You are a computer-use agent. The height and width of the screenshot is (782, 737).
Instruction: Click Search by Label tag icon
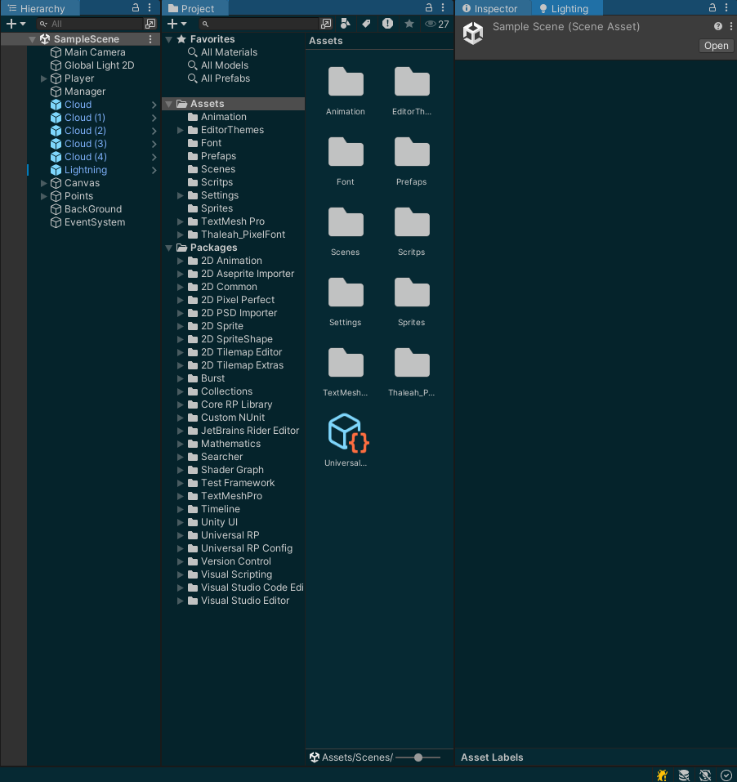[x=366, y=24]
